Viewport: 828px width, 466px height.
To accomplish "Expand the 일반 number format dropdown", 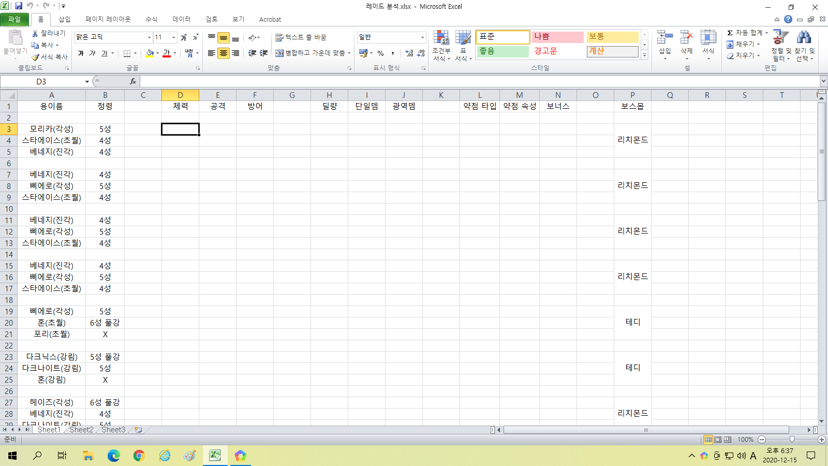I will 422,37.
